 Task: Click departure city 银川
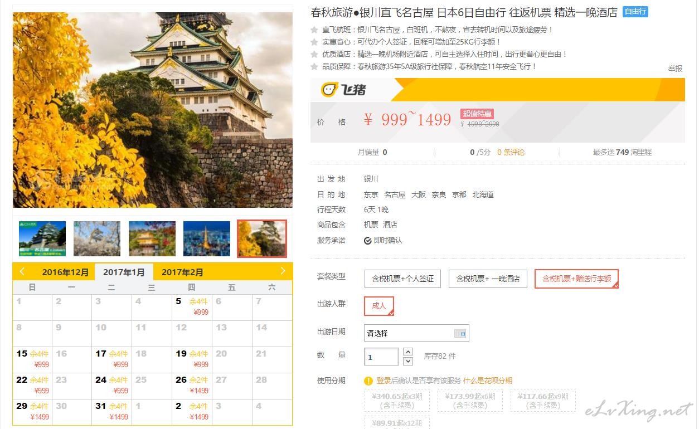point(371,179)
